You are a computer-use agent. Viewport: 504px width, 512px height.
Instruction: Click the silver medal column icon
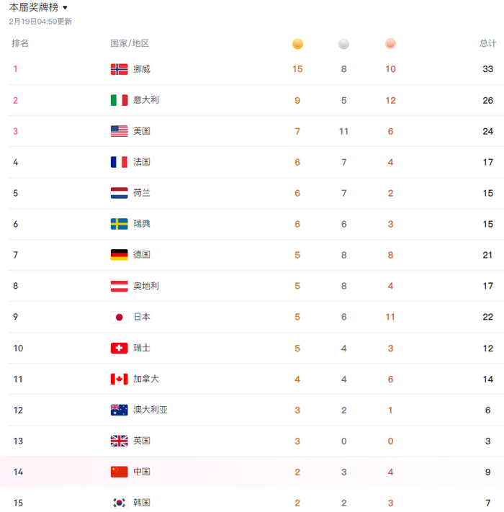point(343,44)
